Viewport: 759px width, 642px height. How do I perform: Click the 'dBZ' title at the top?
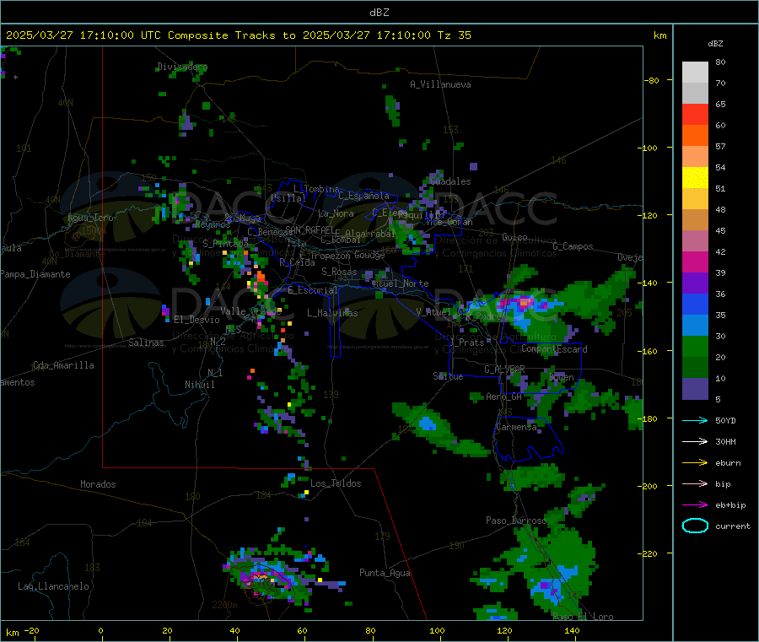click(379, 12)
